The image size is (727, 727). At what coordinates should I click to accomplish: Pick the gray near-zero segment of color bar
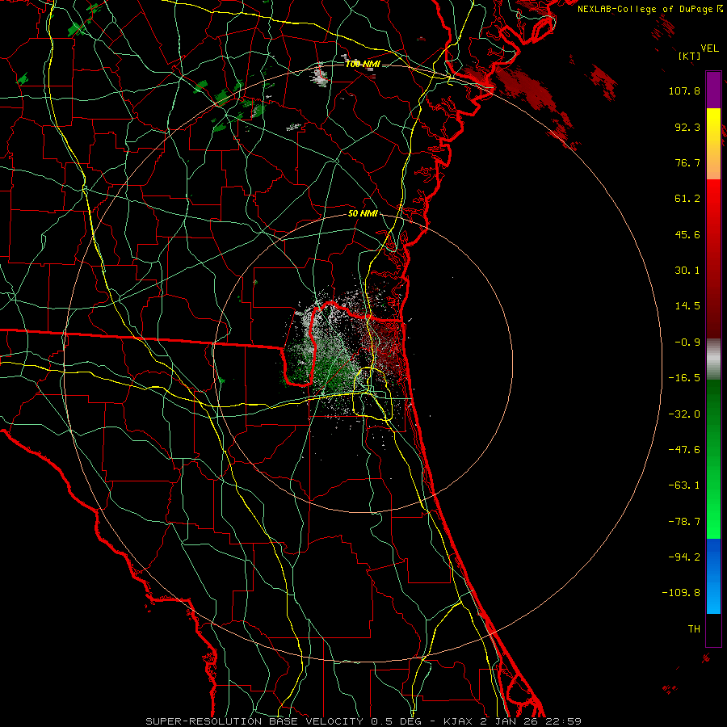tap(713, 359)
